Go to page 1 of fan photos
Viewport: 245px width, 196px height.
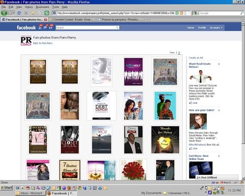176,52
